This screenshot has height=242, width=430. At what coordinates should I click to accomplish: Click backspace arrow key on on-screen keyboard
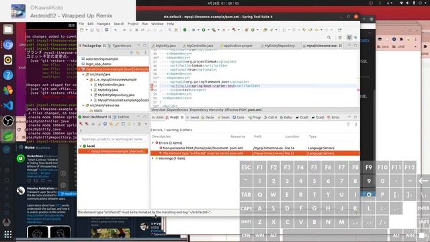423,181
